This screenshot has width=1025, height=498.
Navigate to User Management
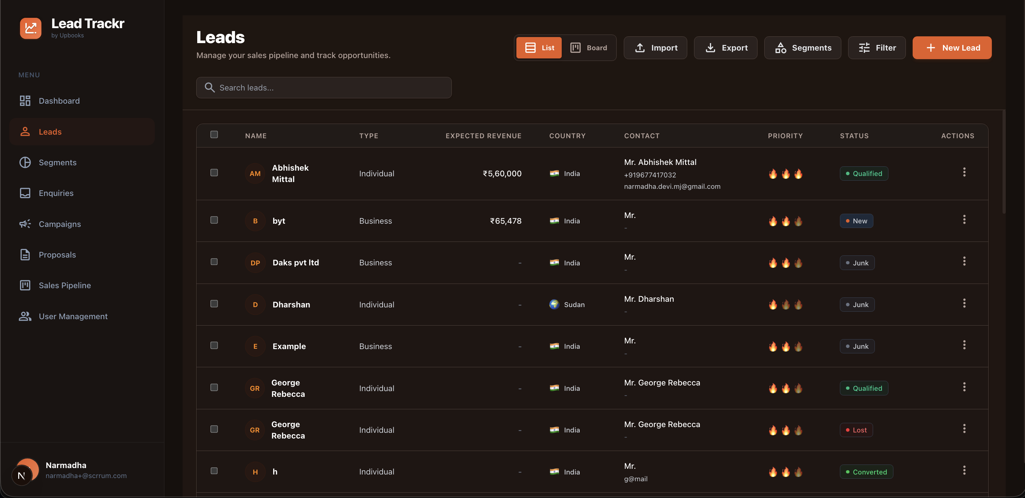[73, 316]
